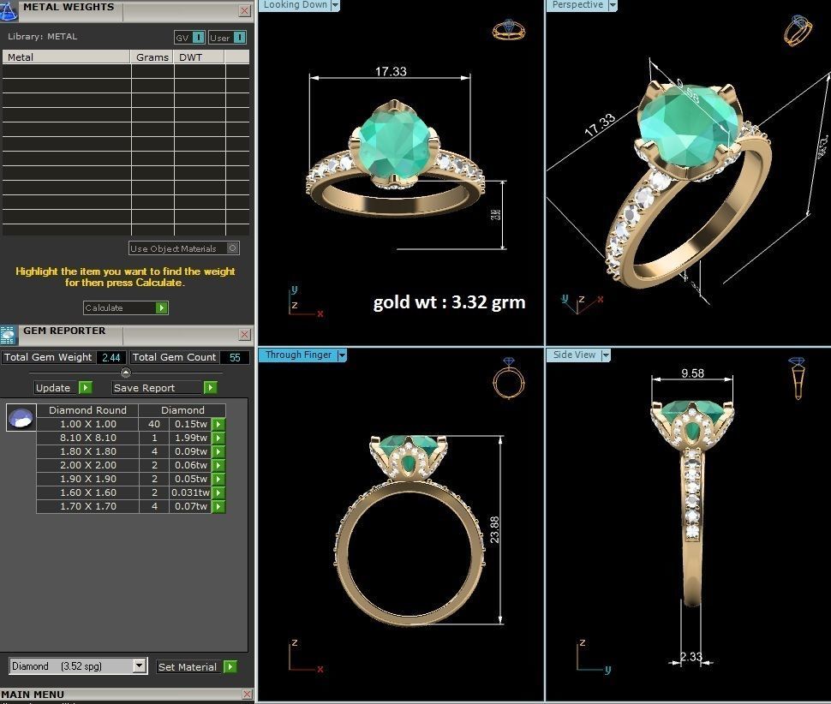This screenshot has width=831, height=704.
Task: Close the Main Menu panel
Action: click(x=247, y=694)
